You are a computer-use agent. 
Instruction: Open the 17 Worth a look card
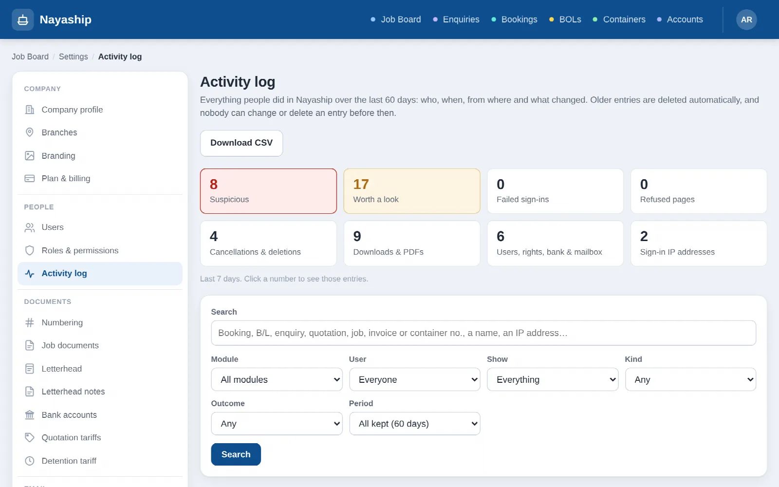click(412, 191)
